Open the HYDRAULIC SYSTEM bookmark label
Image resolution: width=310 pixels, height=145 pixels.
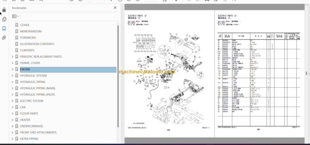tap(33, 76)
